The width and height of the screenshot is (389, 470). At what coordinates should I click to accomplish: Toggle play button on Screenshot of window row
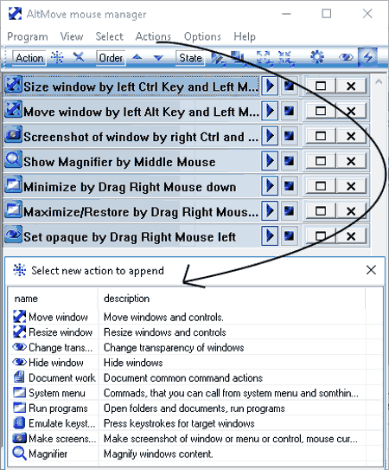tap(270, 136)
